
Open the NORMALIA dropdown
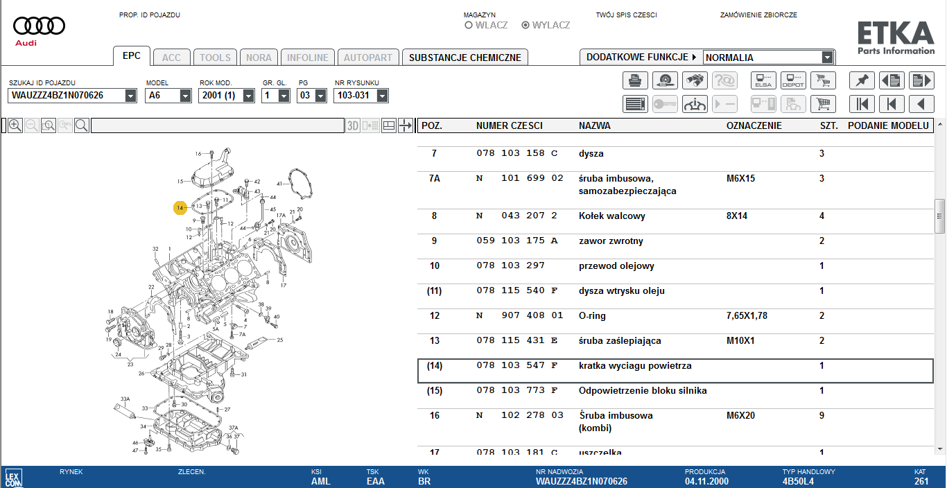tap(827, 58)
